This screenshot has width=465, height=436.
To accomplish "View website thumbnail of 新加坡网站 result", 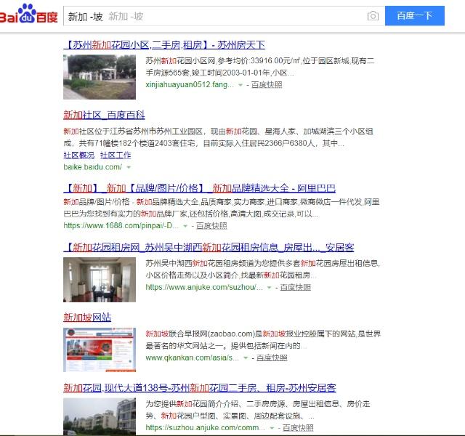I will coord(100,350).
